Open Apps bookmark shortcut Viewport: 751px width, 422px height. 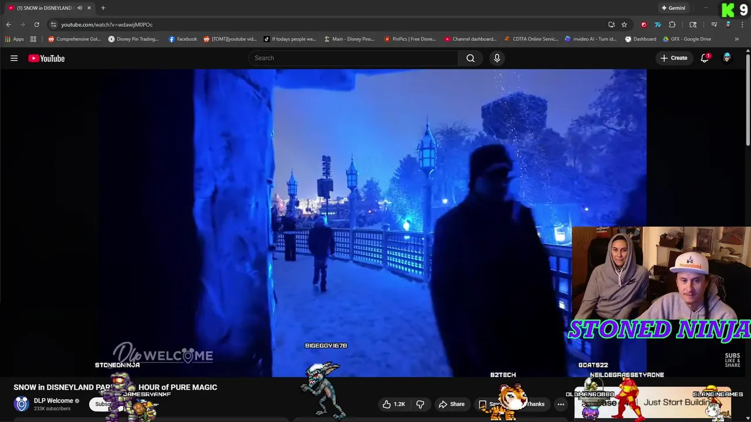[14, 39]
